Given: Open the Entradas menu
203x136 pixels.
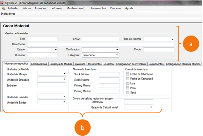Looking at the screenshot, I should [13, 8].
